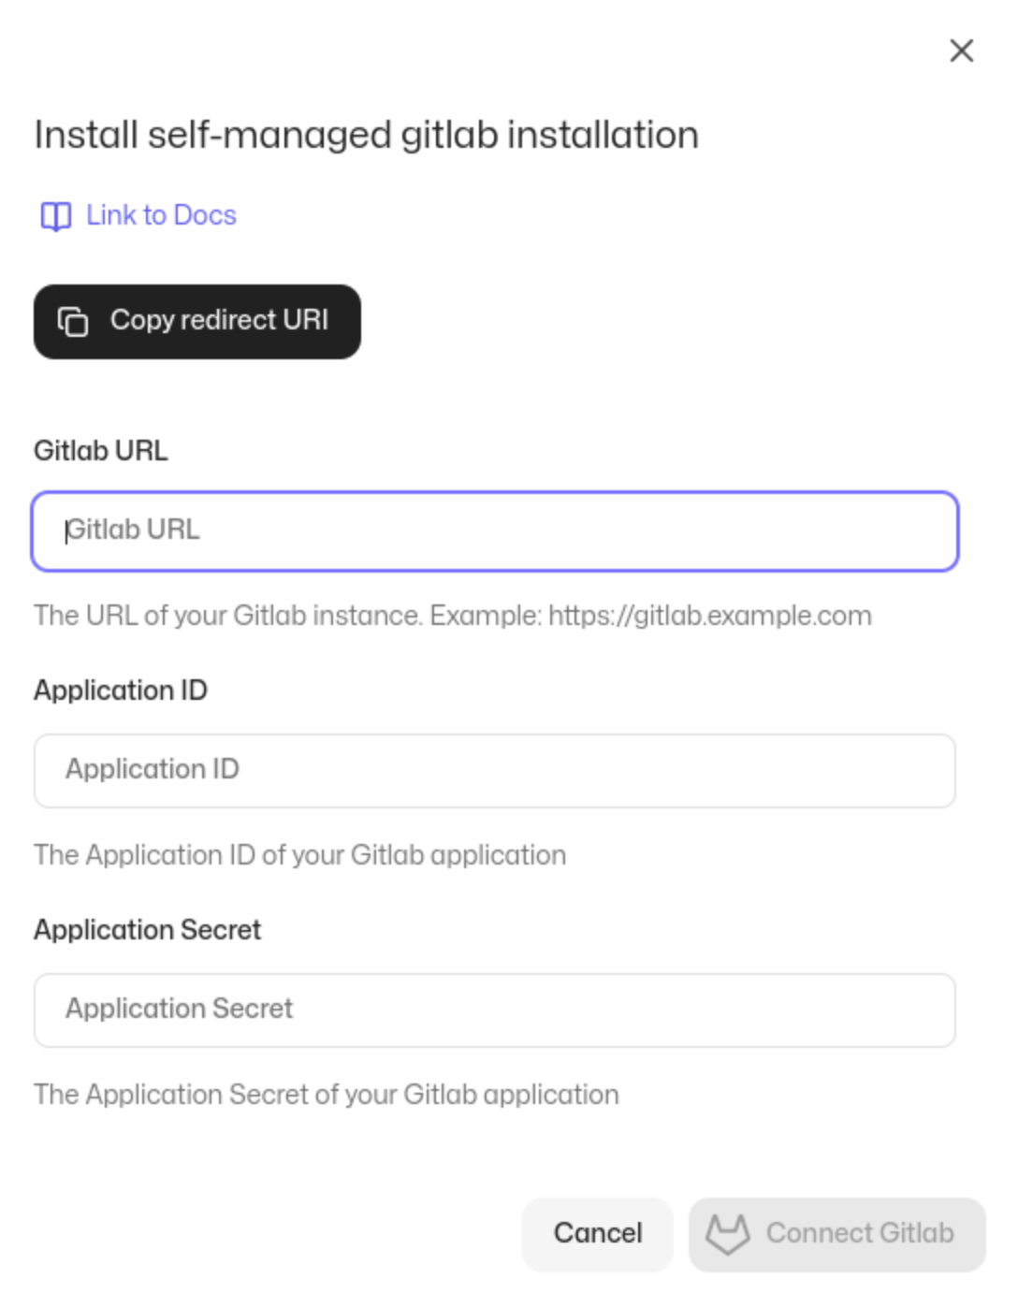Click the 'Install self-managed gitlab installation' heading
Screen dimensions: 1018x1308
[x=367, y=136]
